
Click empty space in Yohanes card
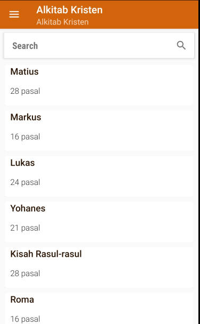pyautogui.click(x=124, y=222)
